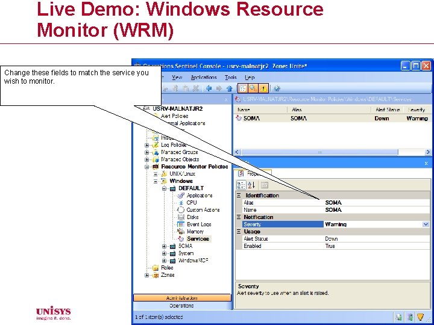Click the Resource Monitor Policies icon
Screen dimensions: 434x325
(x=156, y=167)
